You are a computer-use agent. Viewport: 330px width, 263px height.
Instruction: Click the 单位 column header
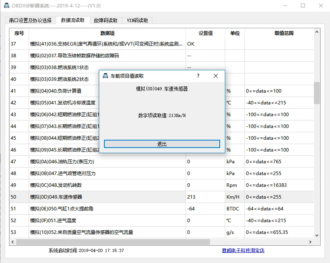click(235, 33)
